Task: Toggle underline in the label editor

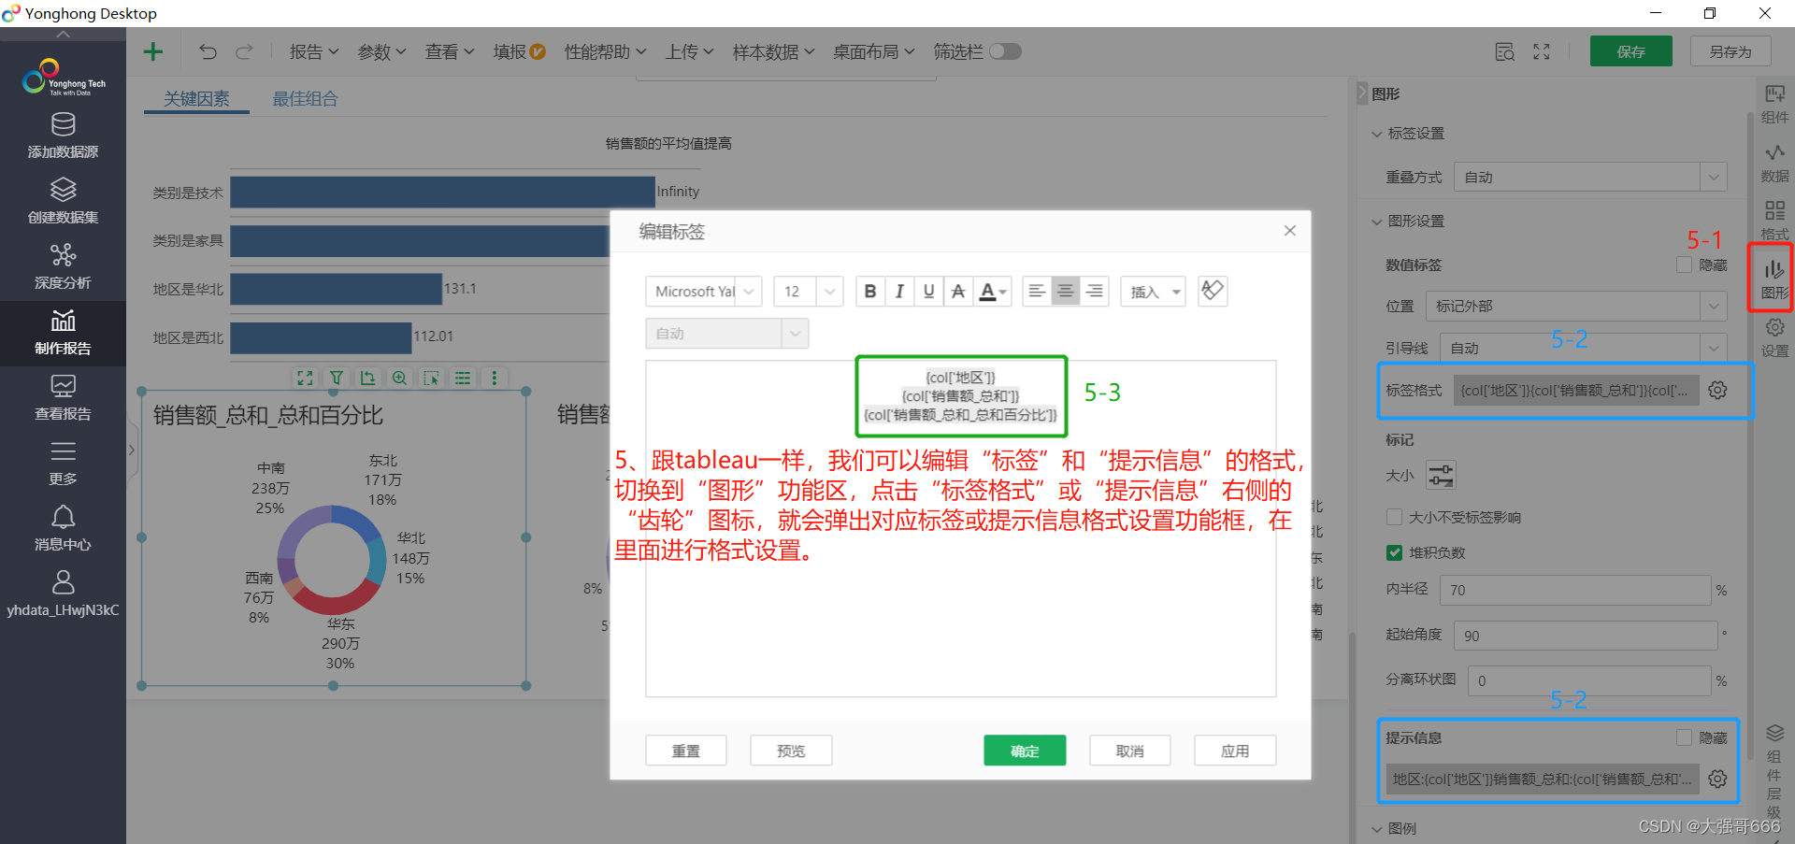Action: pos(928,292)
